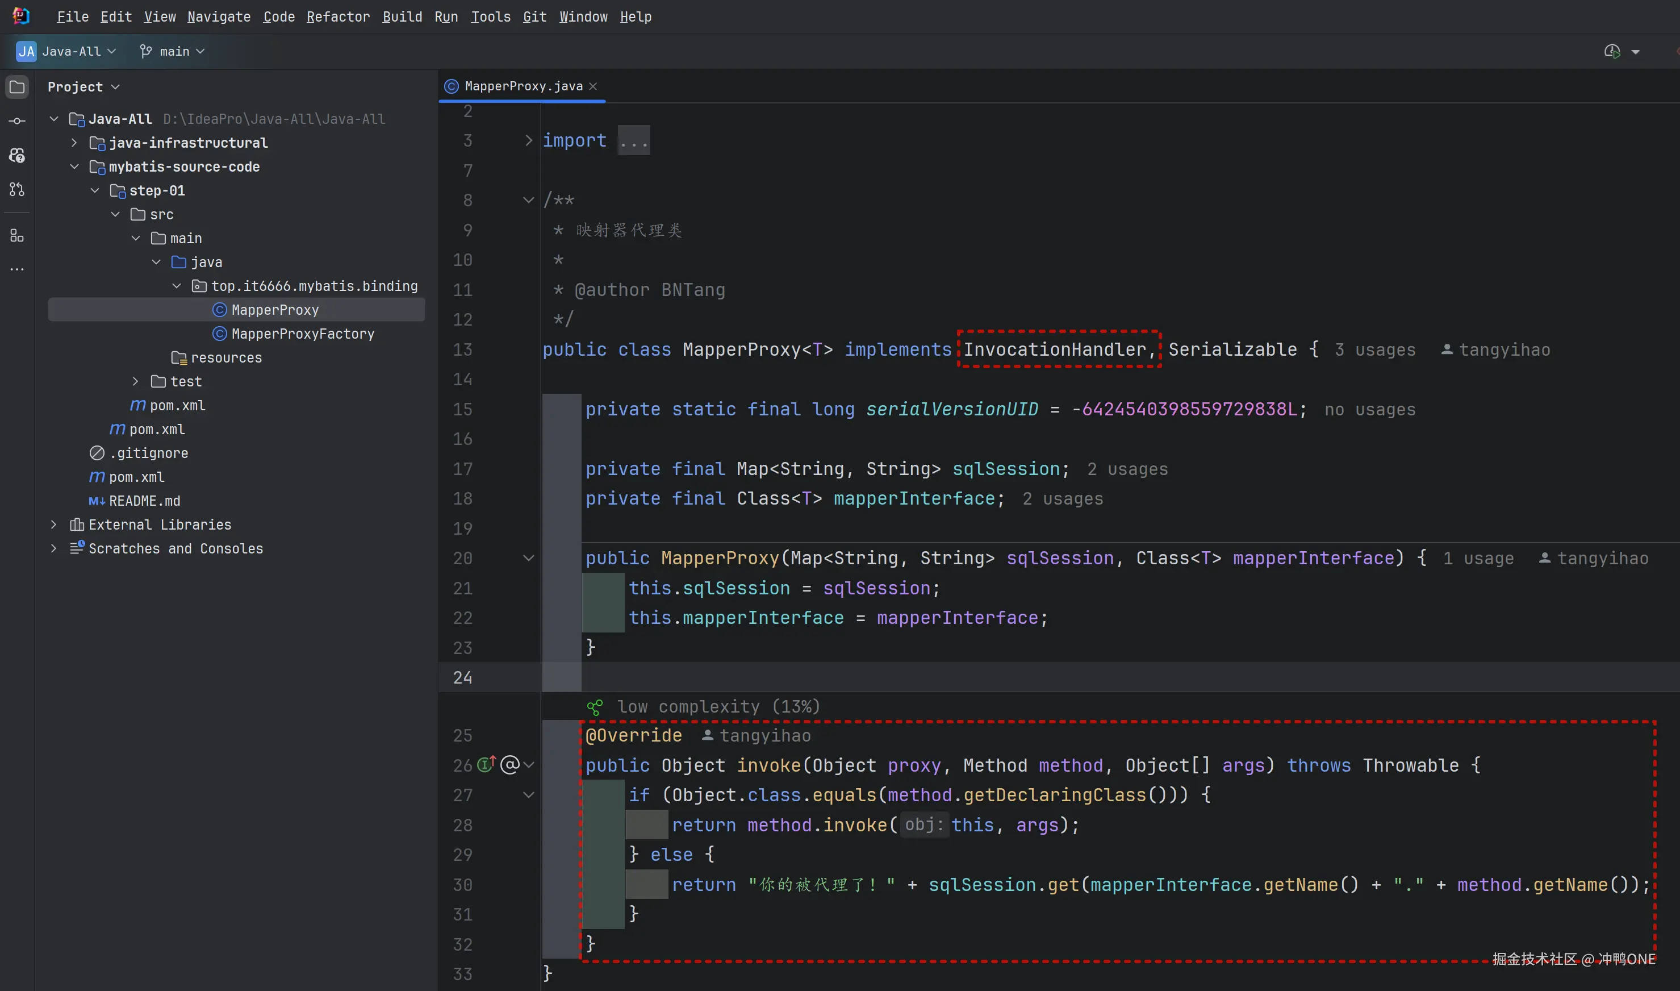
Task: Collapse the Javadoc comment fold at line 8
Action: (528, 199)
